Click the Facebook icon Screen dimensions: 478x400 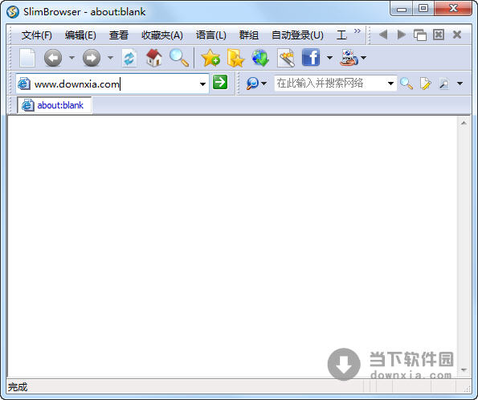[x=311, y=57]
